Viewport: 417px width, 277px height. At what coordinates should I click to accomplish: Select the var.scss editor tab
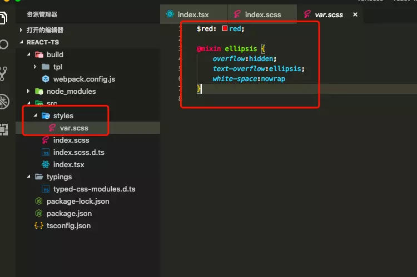[330, 14]
